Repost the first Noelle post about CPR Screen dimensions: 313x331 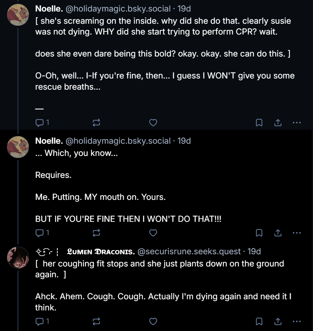click(96, 122)
